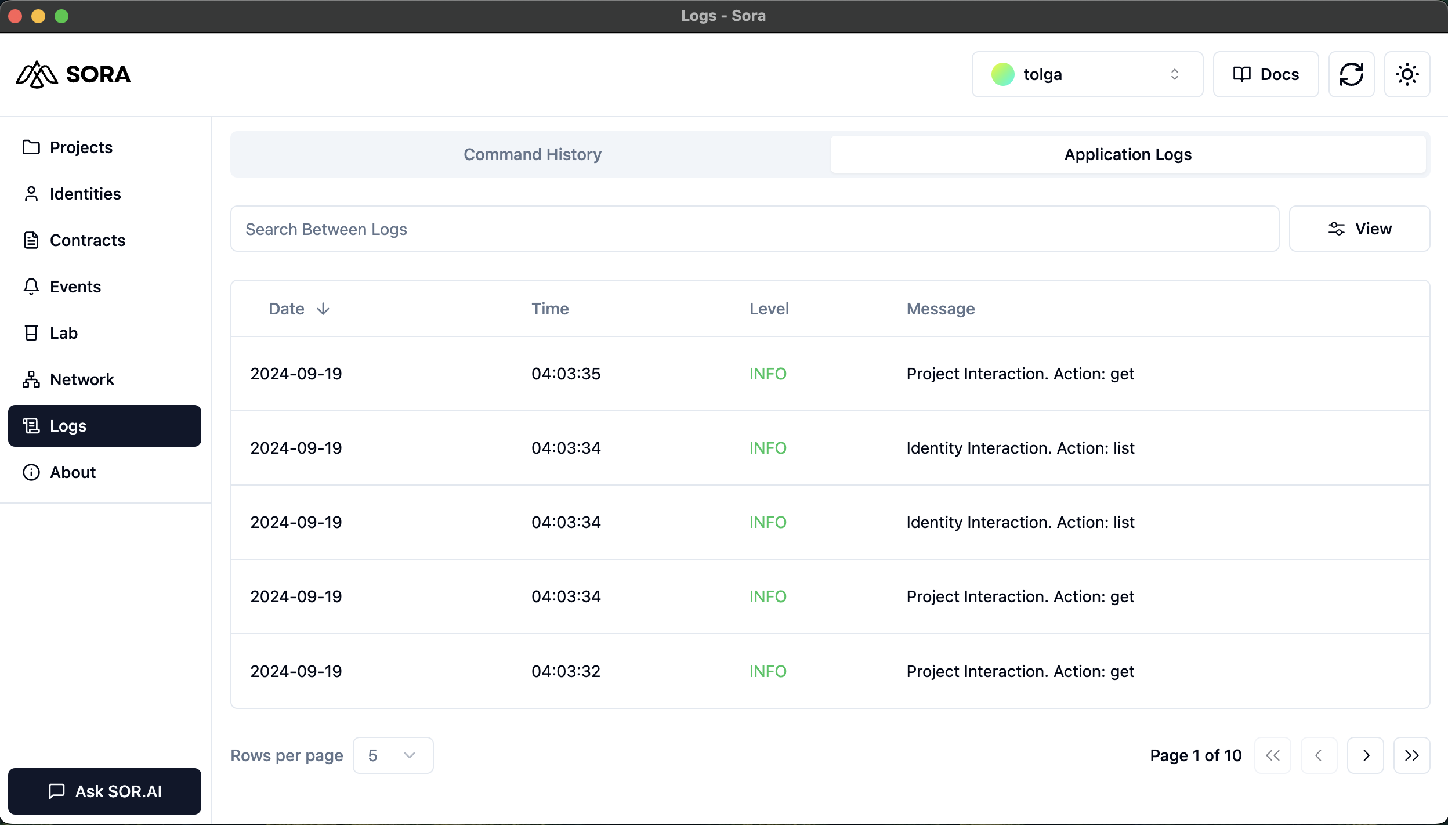Open Projects in the sidebar

click(104, 147)
